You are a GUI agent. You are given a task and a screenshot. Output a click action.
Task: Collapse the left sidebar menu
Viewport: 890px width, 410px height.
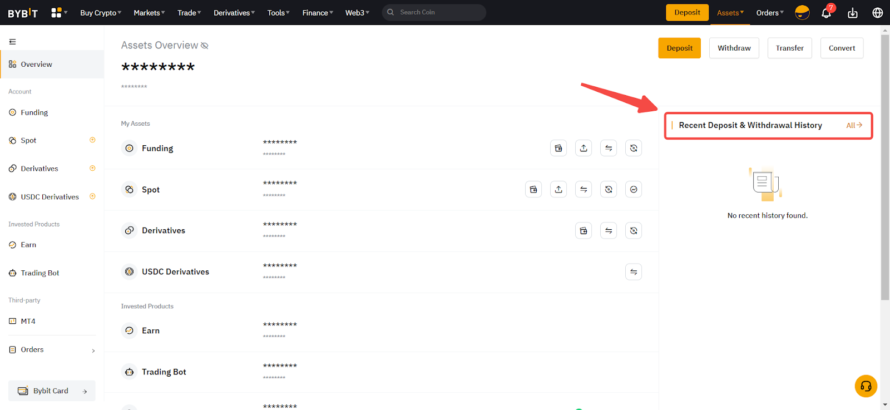12,42
